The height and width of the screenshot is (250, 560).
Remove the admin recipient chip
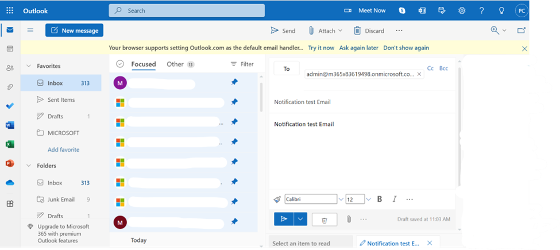(x=419, y=74)
